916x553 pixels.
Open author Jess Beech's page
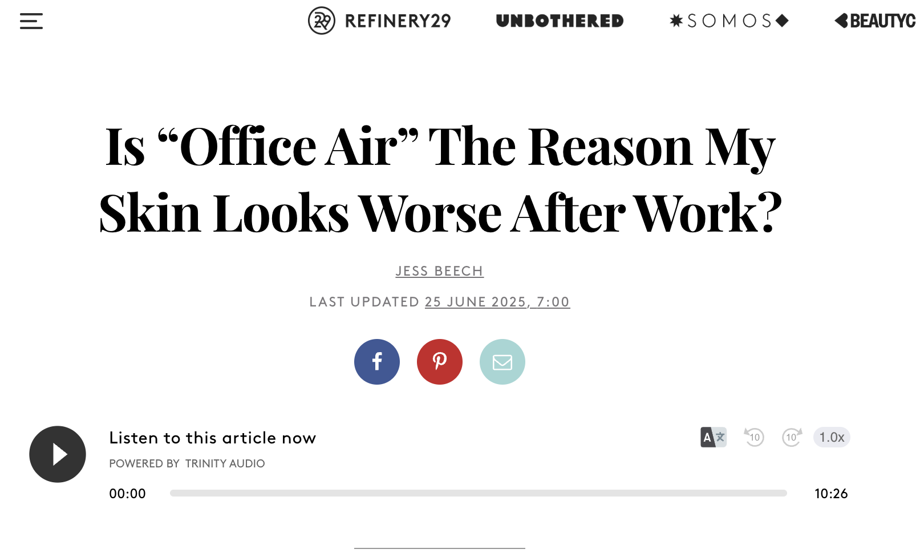(x=440, y=271)
